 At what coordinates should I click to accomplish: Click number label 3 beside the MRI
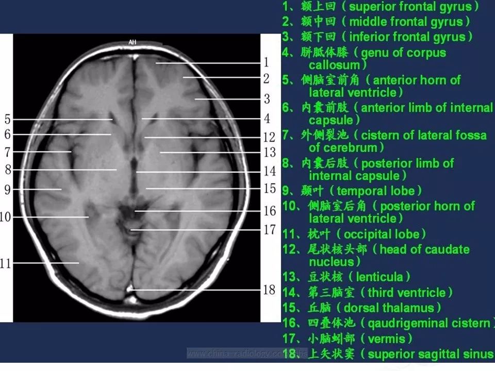tap(267, 99)
